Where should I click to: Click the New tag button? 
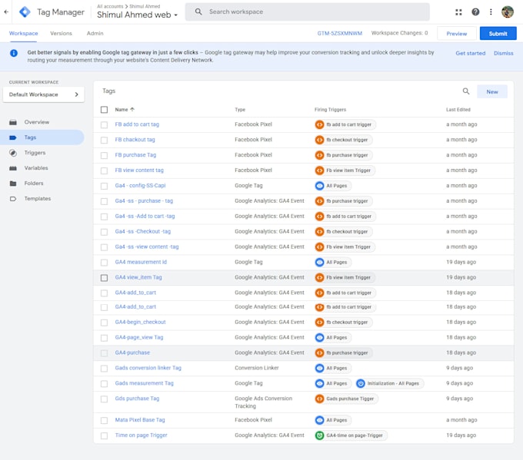coord(492,92)
